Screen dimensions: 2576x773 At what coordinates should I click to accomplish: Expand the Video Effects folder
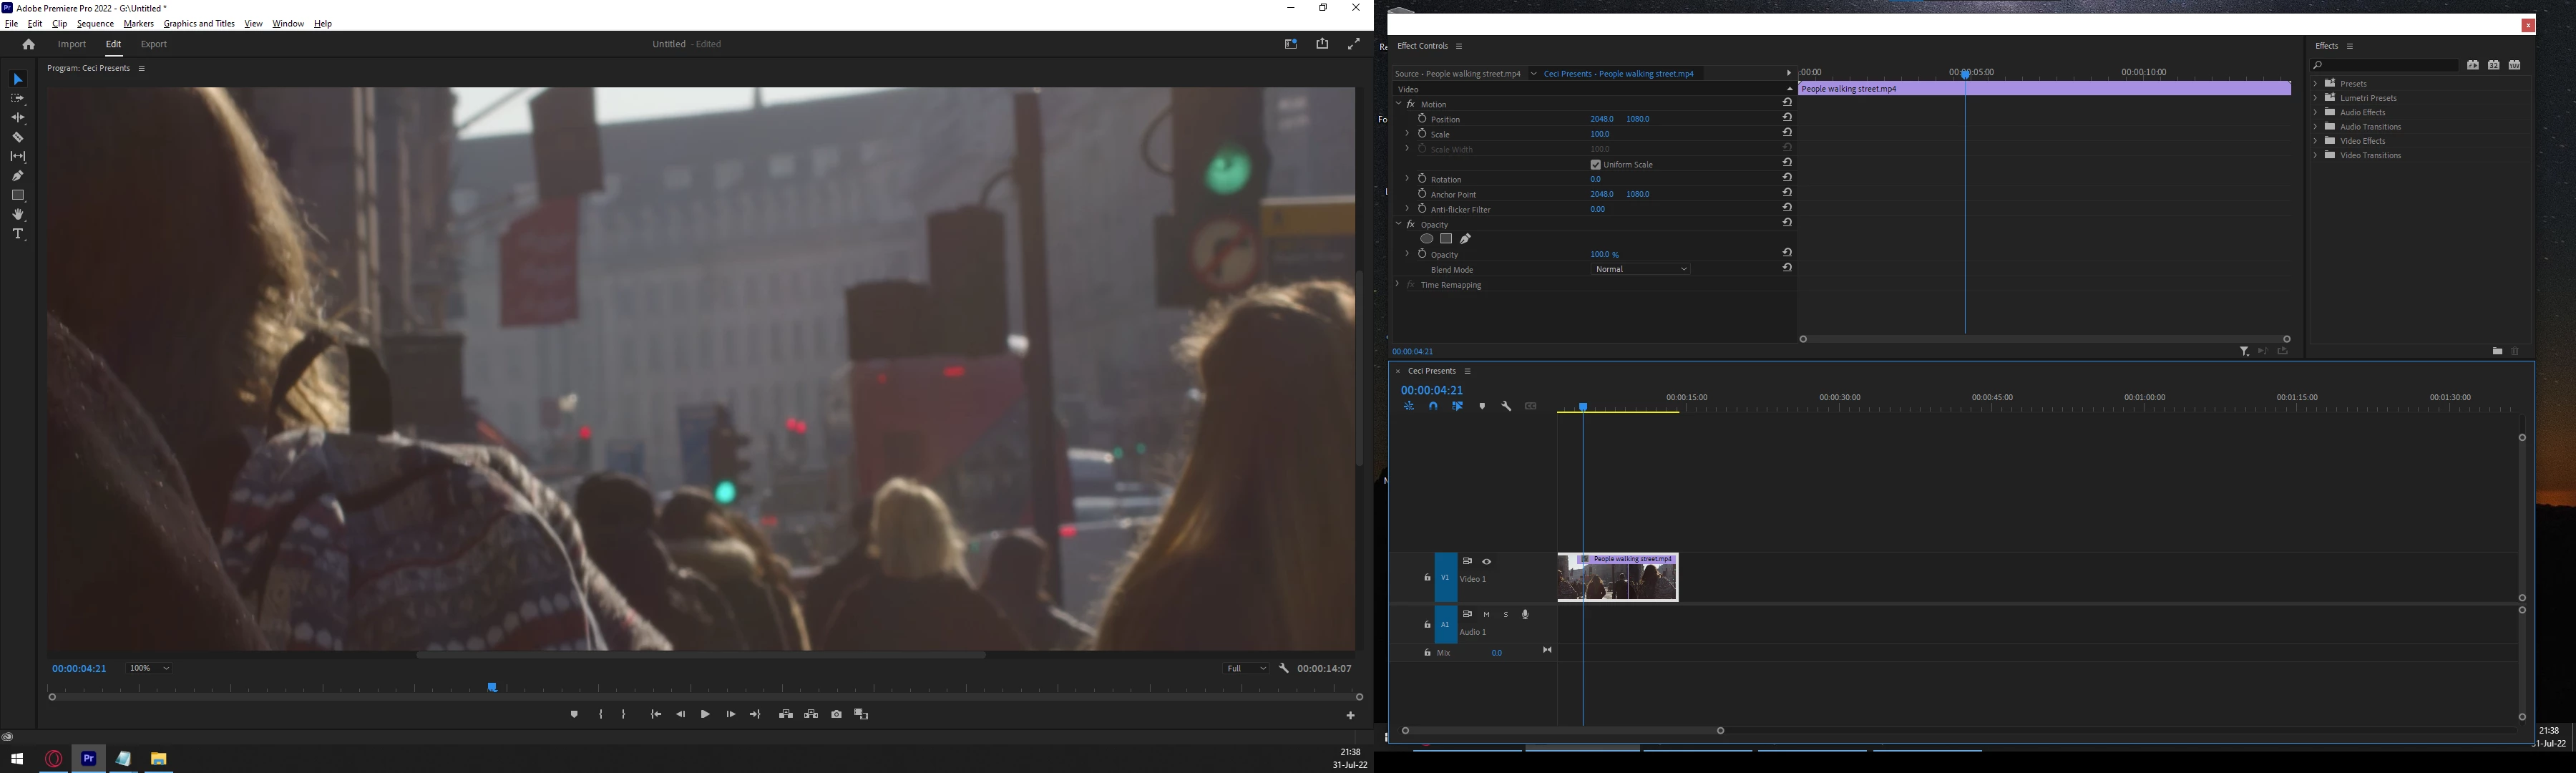pos(2315,141)
